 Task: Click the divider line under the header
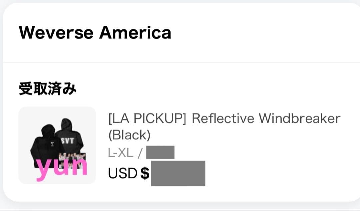point(180,62)
